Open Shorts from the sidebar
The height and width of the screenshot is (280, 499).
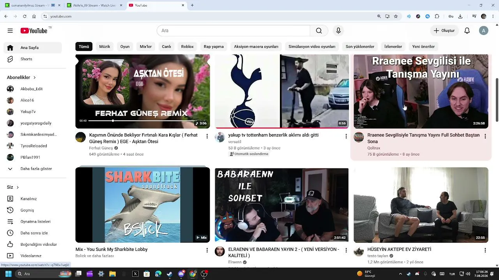(33, 59)
